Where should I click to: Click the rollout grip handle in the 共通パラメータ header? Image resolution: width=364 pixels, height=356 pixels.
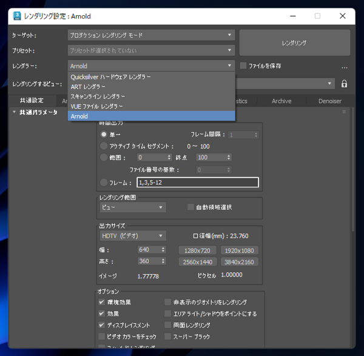point(344,112)
